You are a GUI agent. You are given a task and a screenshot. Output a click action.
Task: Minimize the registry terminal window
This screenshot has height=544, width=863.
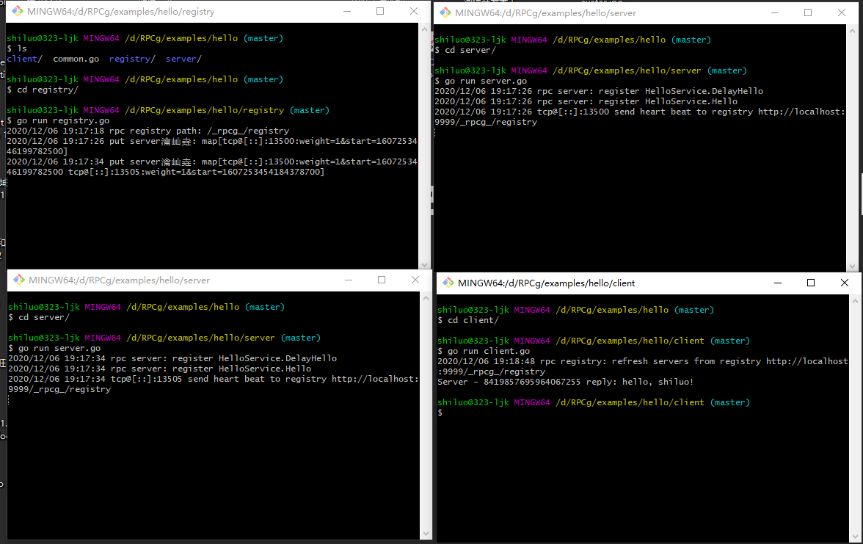[x=346, y=12]
